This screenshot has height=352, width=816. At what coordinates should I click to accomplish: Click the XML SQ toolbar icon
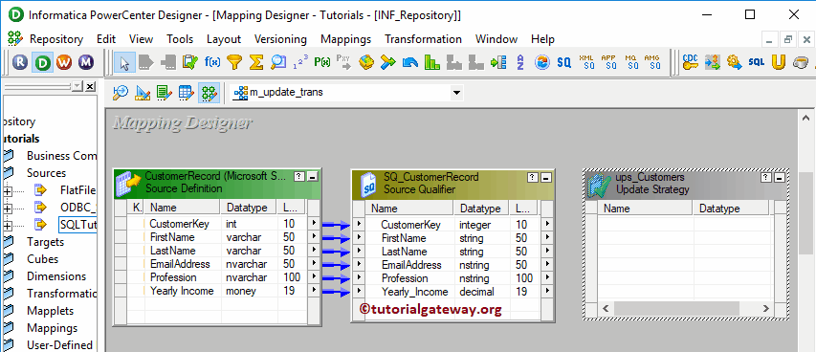click(x=586, y=62)
